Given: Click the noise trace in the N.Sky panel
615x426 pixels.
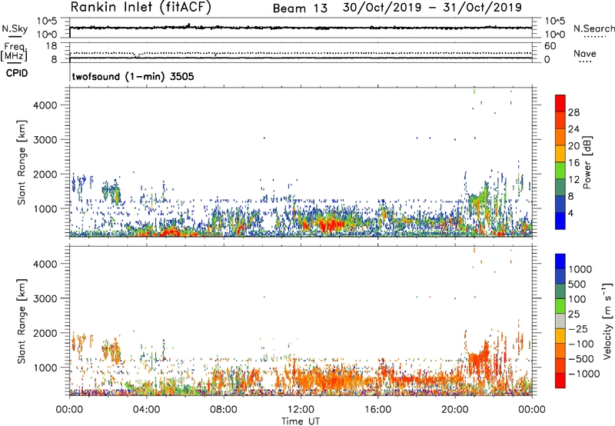Looking at the screenshot, I should (x=301, y=28).
